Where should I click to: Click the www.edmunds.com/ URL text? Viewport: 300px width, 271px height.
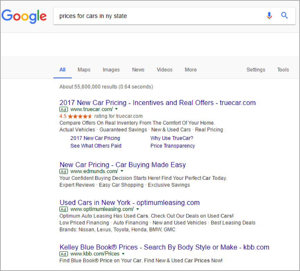tap(94, 171)
